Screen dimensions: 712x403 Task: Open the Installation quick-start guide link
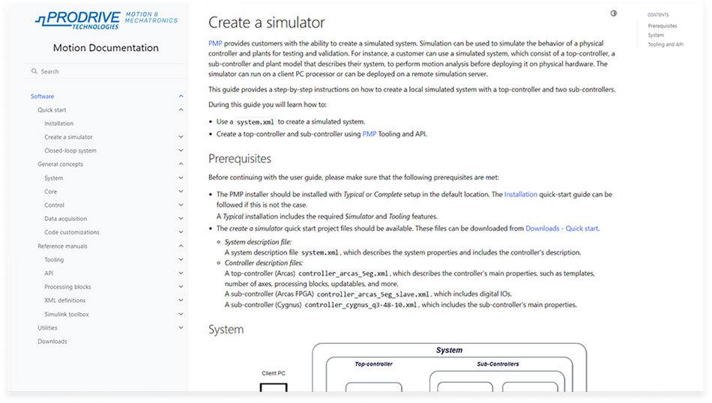coord(520,194)
